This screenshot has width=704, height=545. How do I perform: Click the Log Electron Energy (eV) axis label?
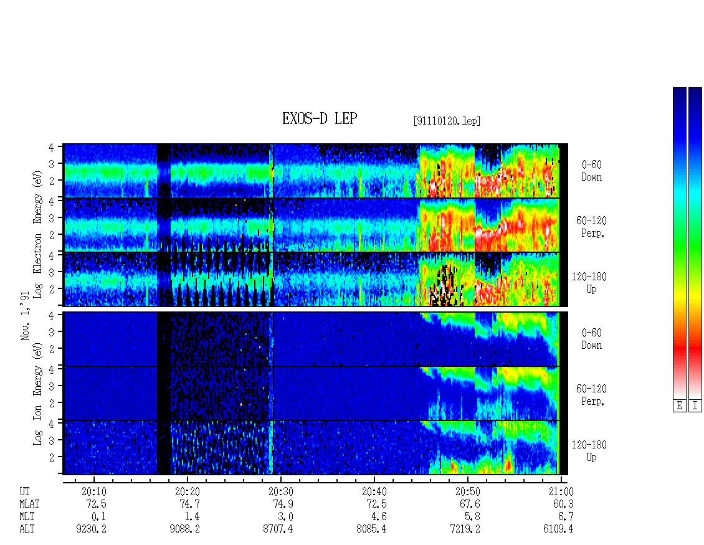coord(37,234)
